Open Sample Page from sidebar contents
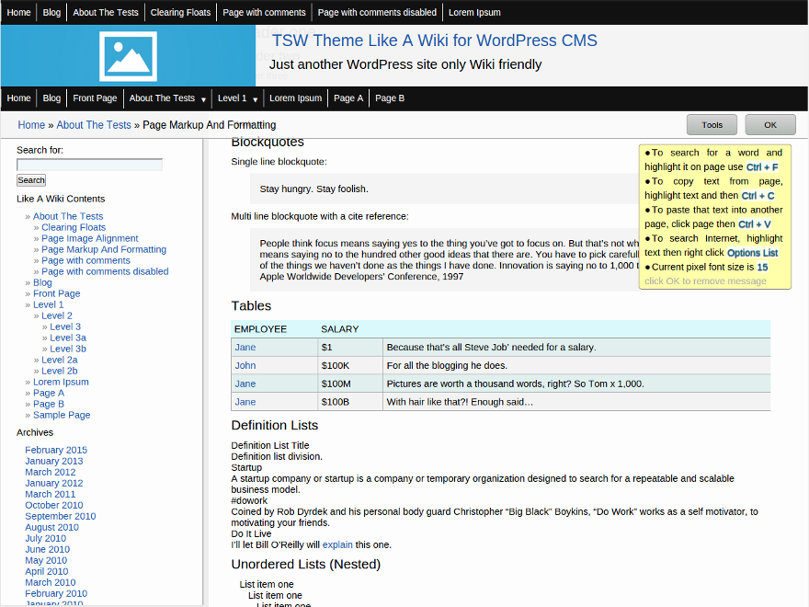Viewport: 809px width, 607px height. pos(62,415)
